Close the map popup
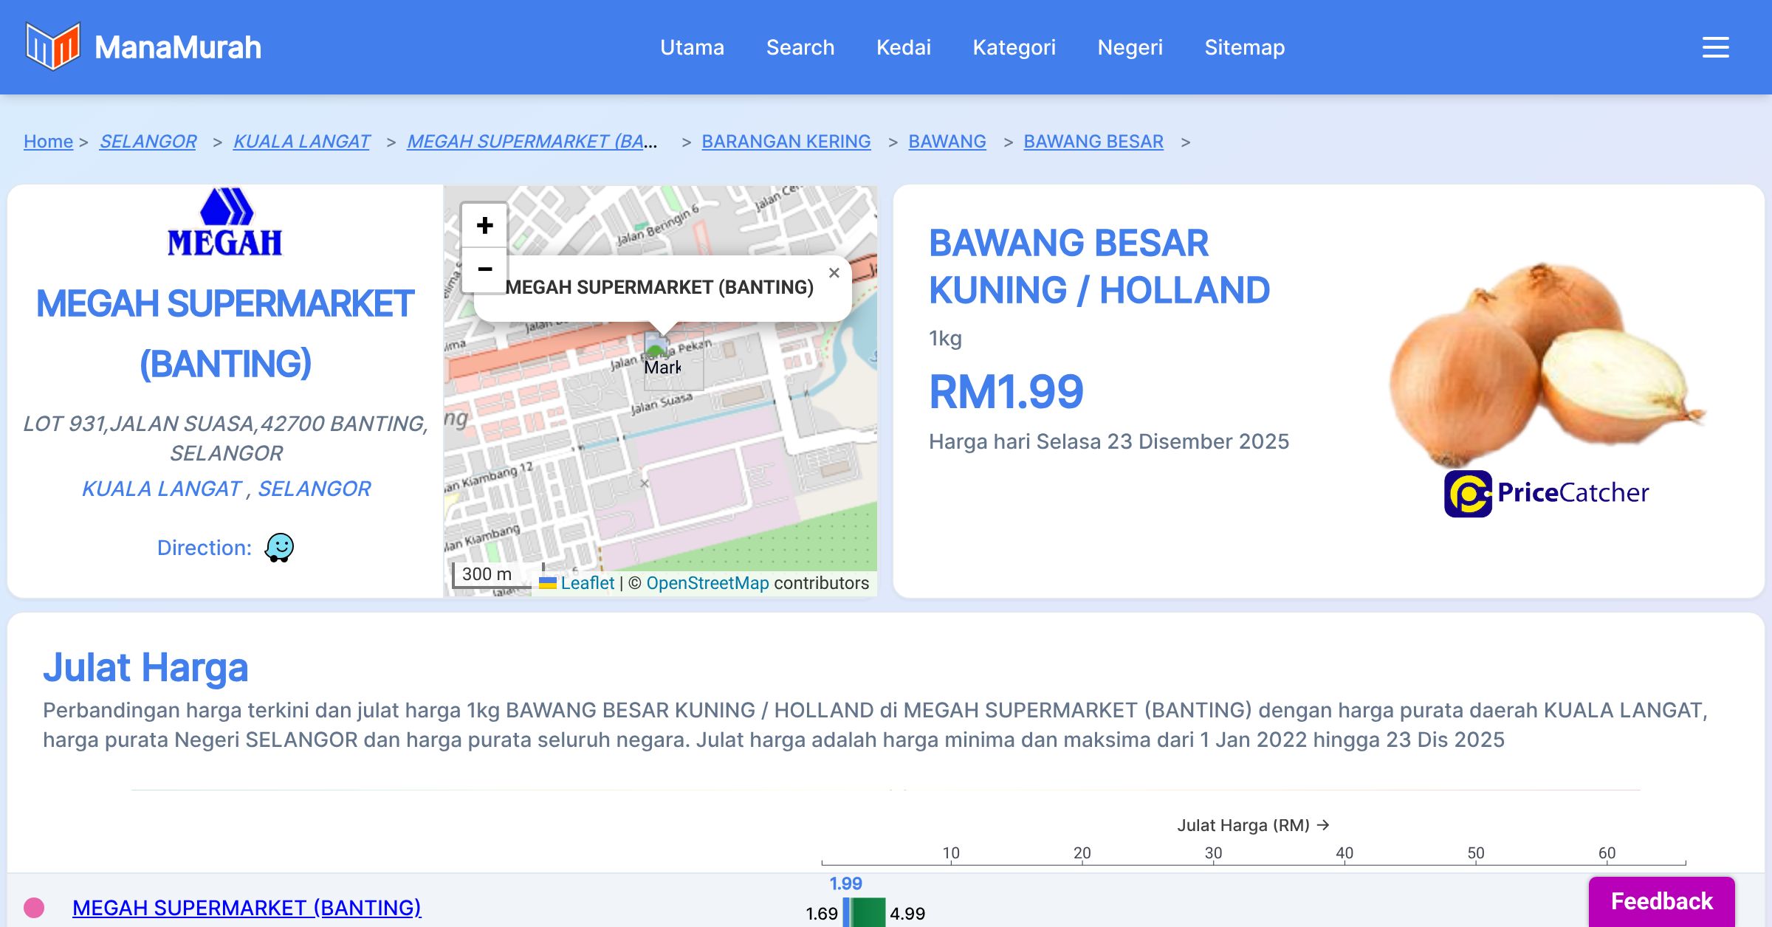The height and width of the screenshot is (927, 1772). coord(834,273)
